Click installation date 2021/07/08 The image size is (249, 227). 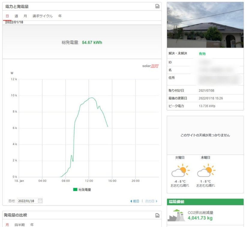tap(206, 90)
